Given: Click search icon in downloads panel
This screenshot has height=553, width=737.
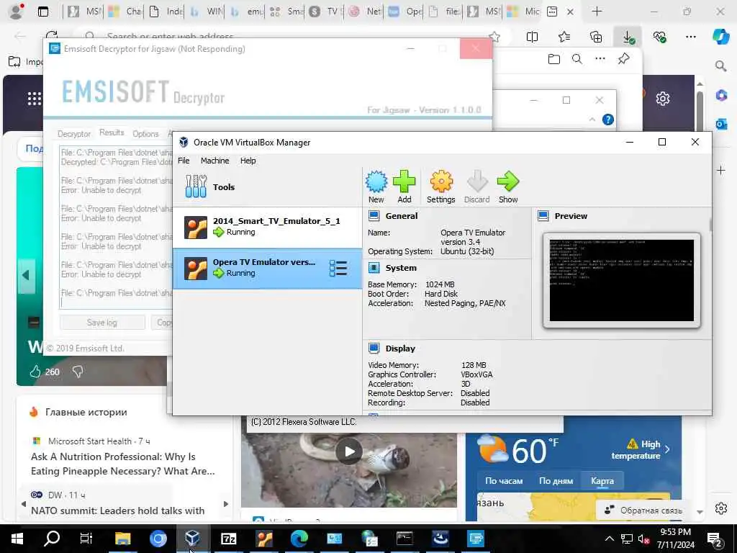Looking at the screenshot, I should [577, 59].
